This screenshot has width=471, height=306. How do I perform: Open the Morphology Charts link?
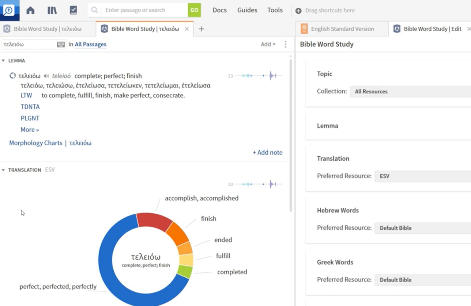35,143
